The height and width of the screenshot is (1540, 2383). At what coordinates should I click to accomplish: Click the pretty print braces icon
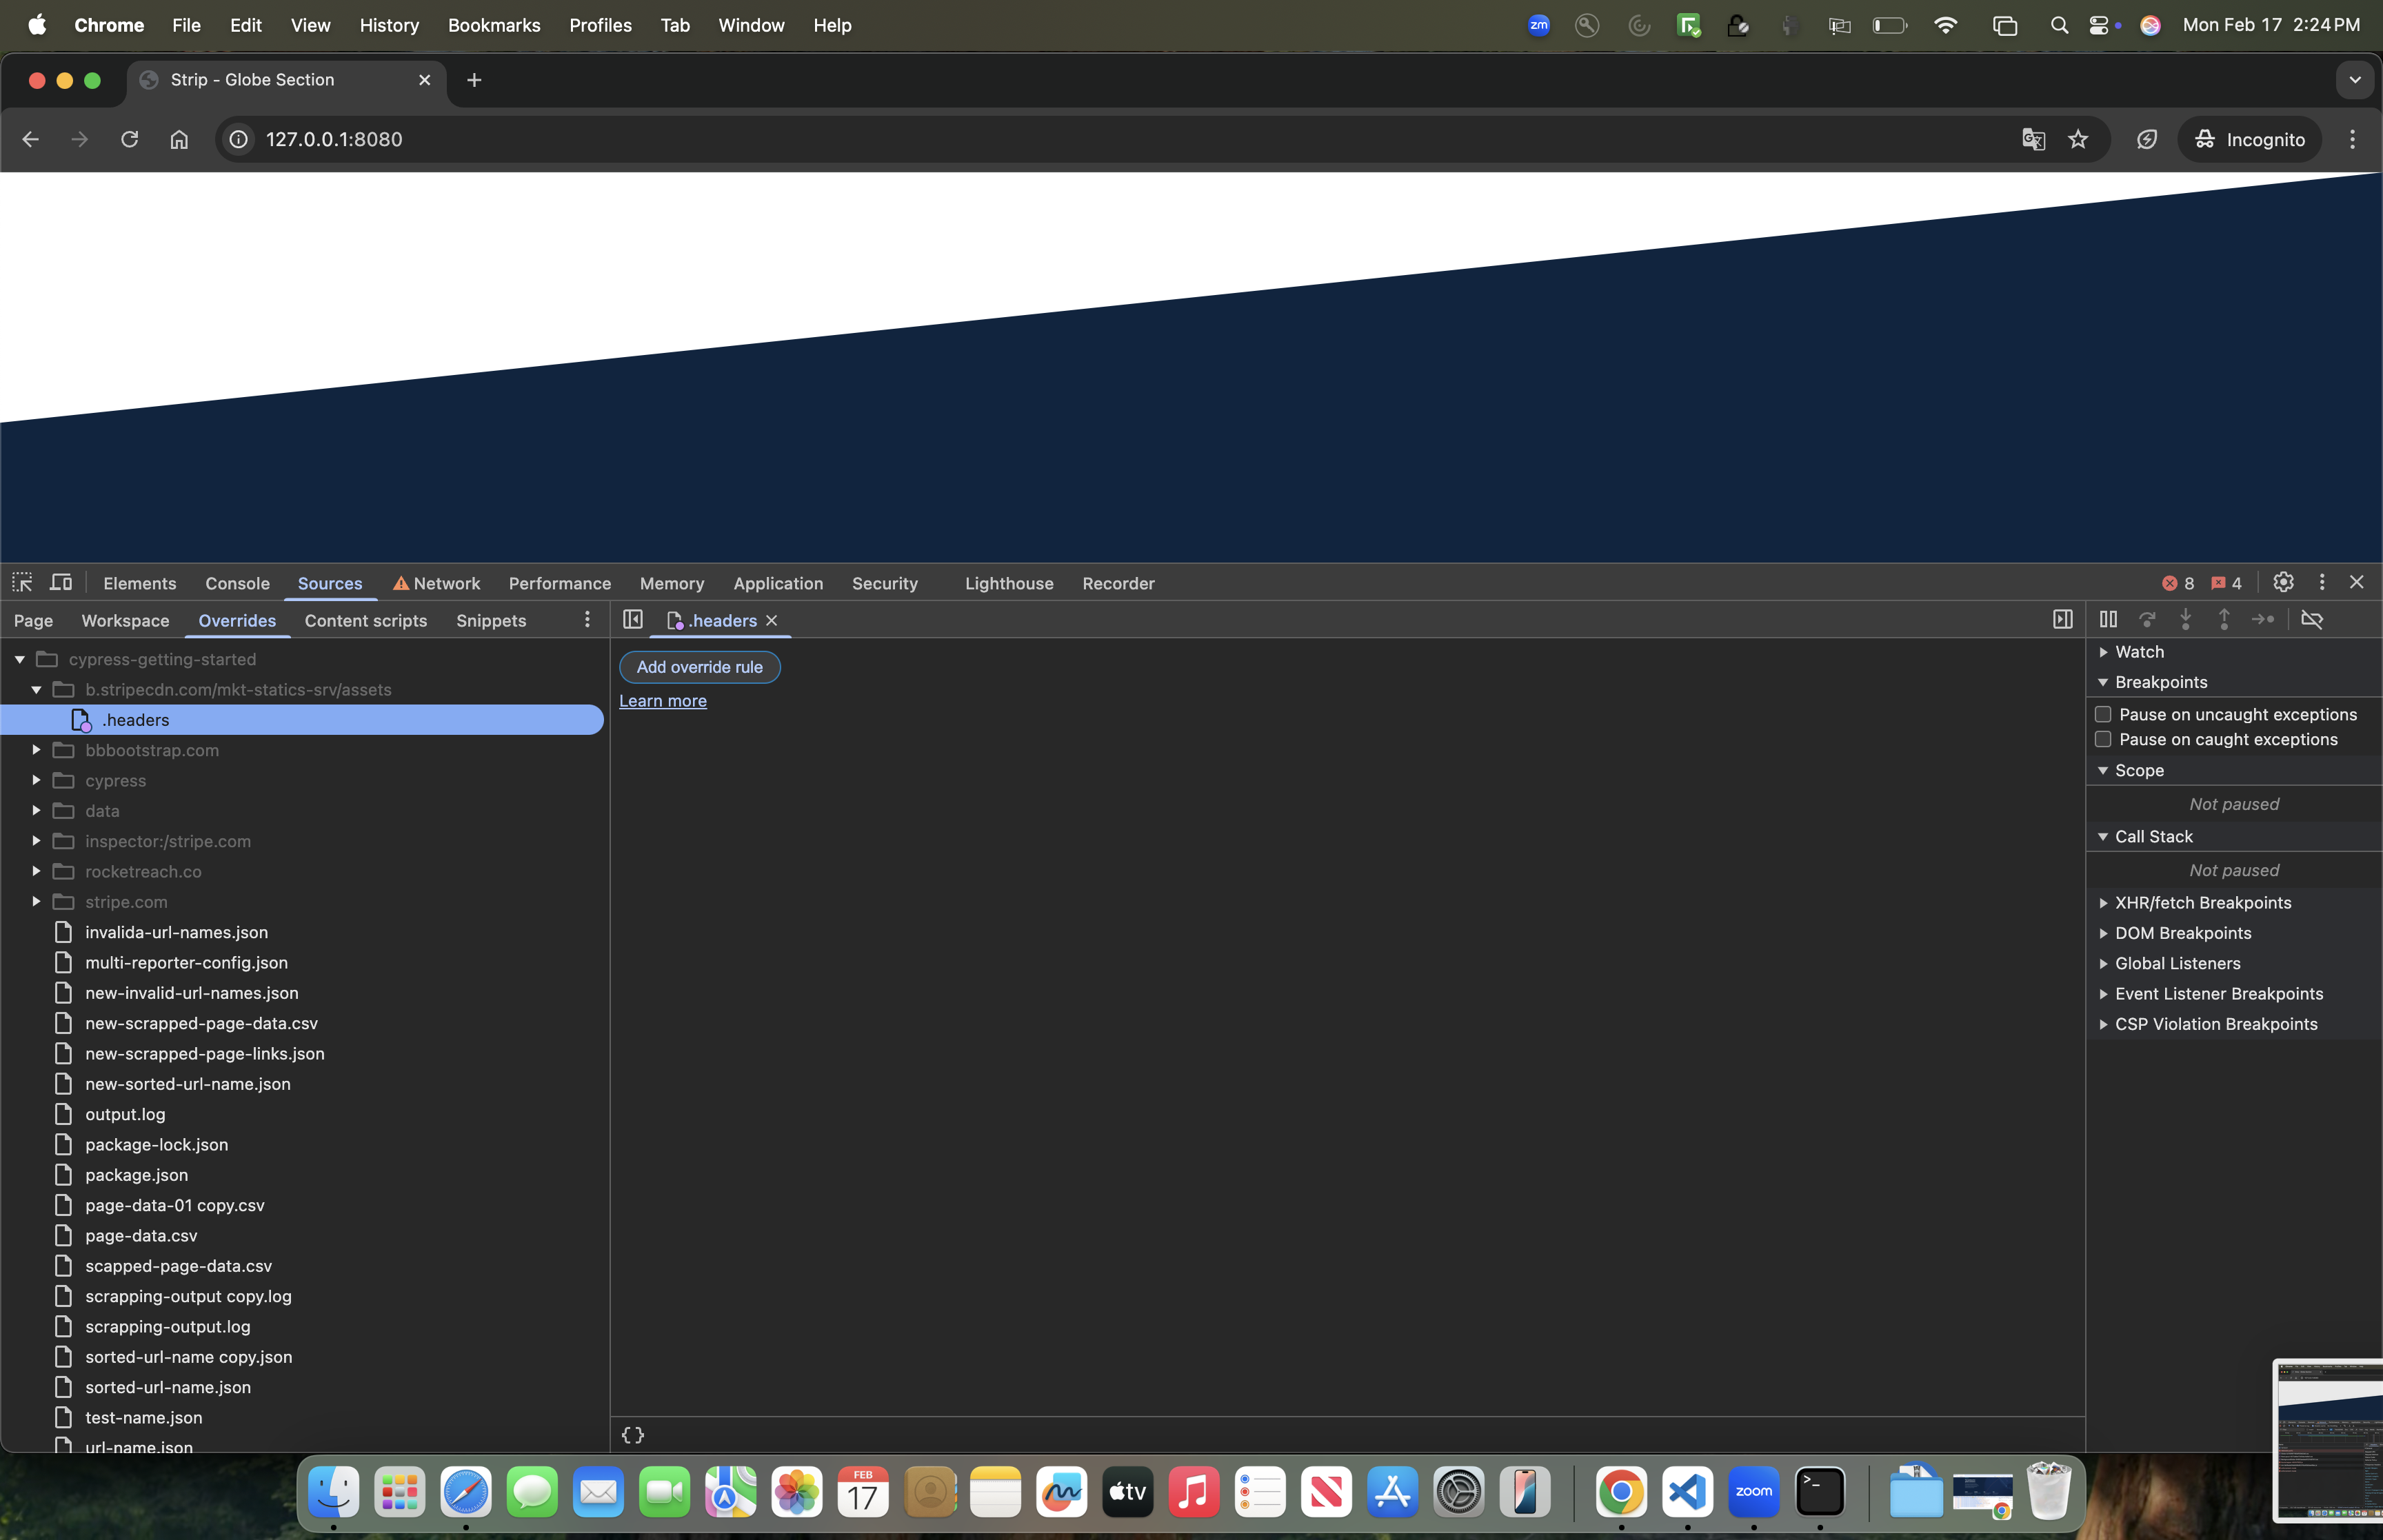(633, 1435)
